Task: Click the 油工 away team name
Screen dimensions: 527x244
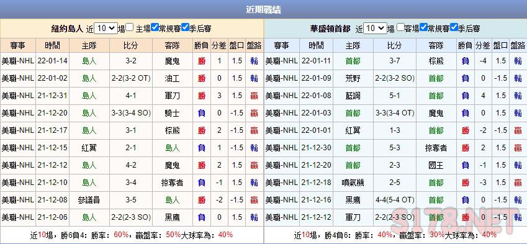Action: tap(173, 78)
